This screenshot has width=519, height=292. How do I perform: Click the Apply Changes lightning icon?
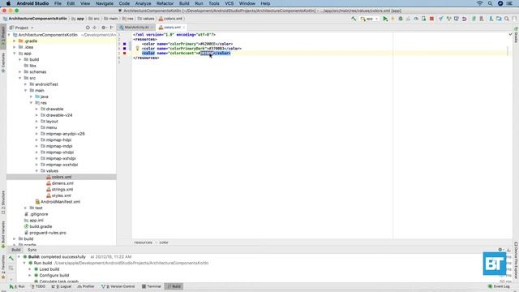[392, 19]
